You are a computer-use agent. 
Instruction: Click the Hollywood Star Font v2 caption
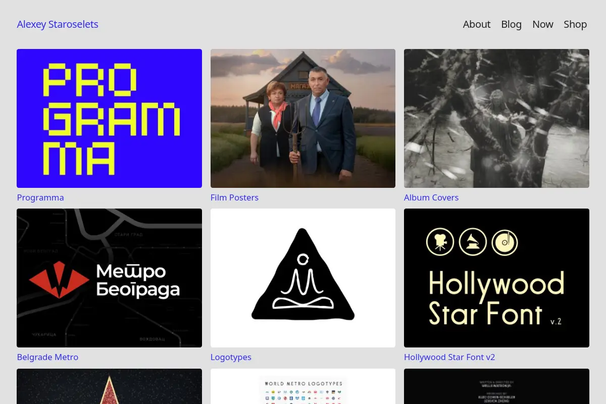[449, 357]
